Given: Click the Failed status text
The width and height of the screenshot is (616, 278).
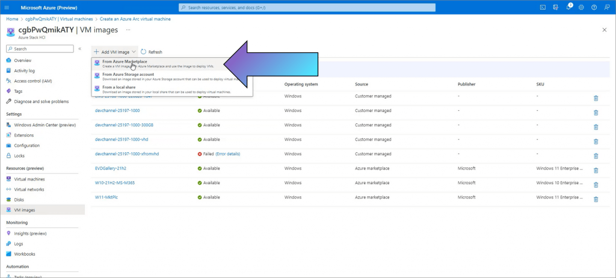Looking at the screenshot, I should click(x=208, y=154).
